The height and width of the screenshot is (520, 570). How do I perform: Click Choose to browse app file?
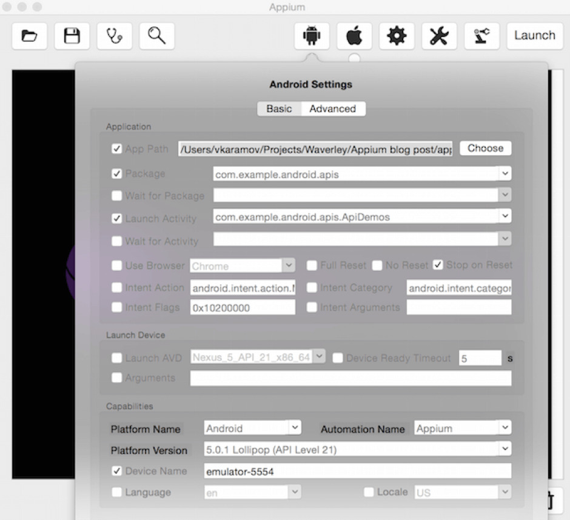point(485,148)
